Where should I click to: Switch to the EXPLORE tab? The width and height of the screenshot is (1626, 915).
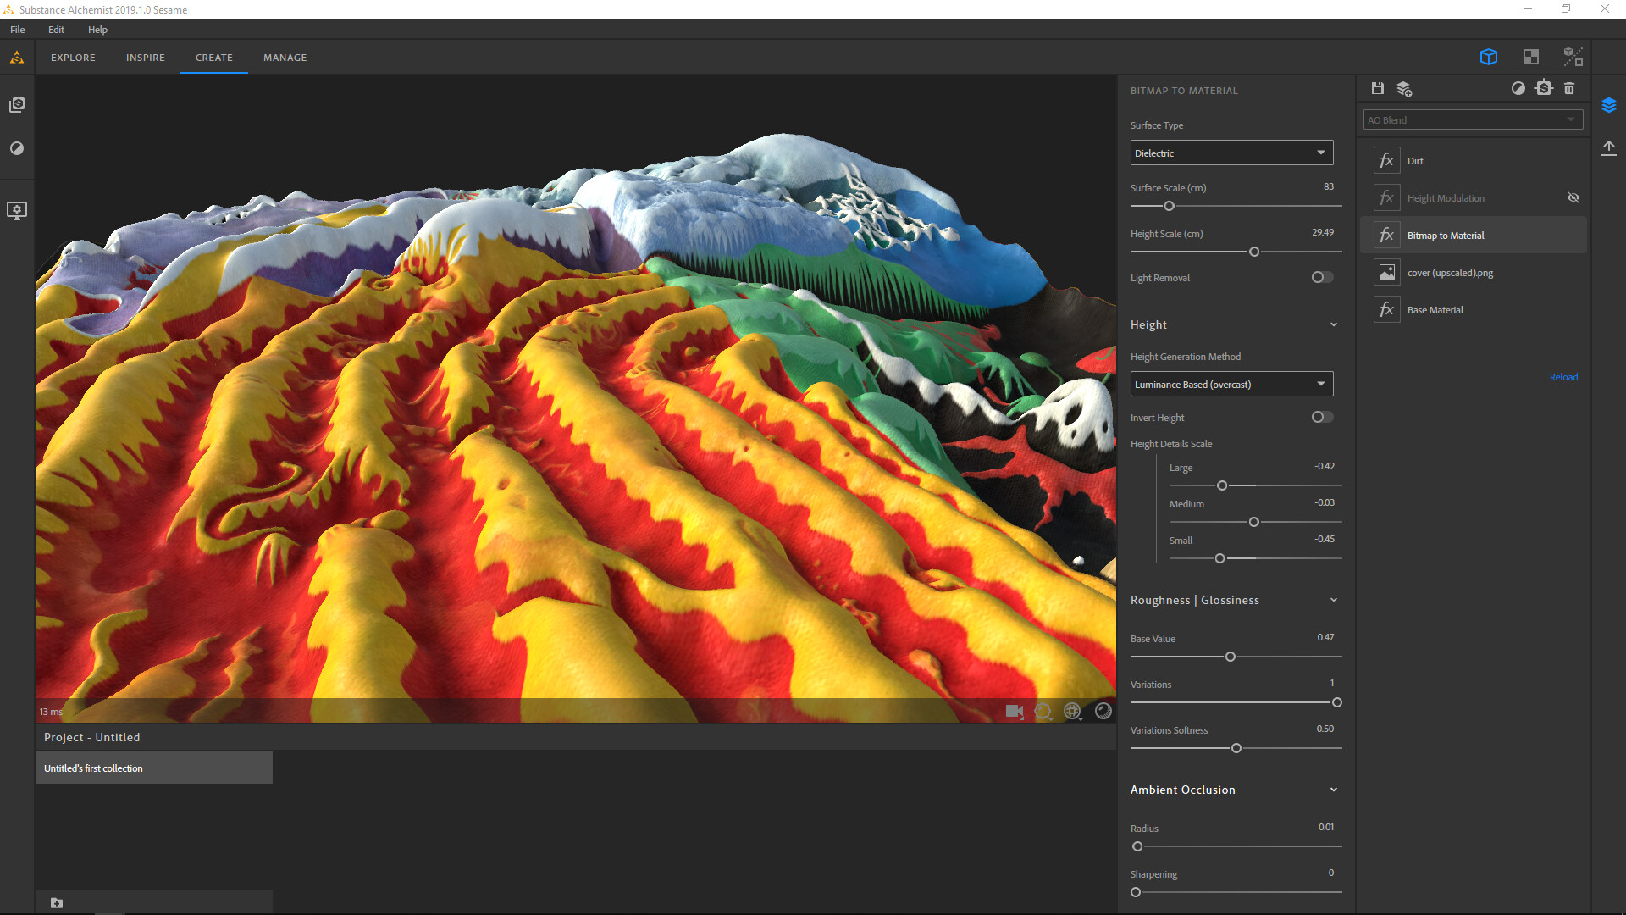click(73, 58)
